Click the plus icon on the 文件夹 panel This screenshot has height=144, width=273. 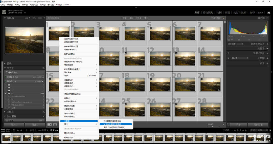(43, 68)
